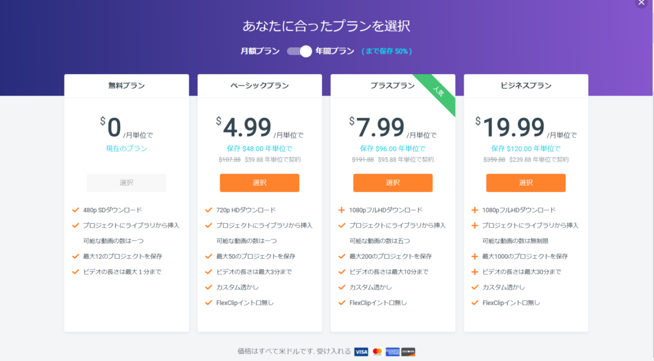Click the plus icon beside 最大1000のプロジェクトを保存
Image resolution: width=654 pixels, height=361 pixels.
(475, 256)
